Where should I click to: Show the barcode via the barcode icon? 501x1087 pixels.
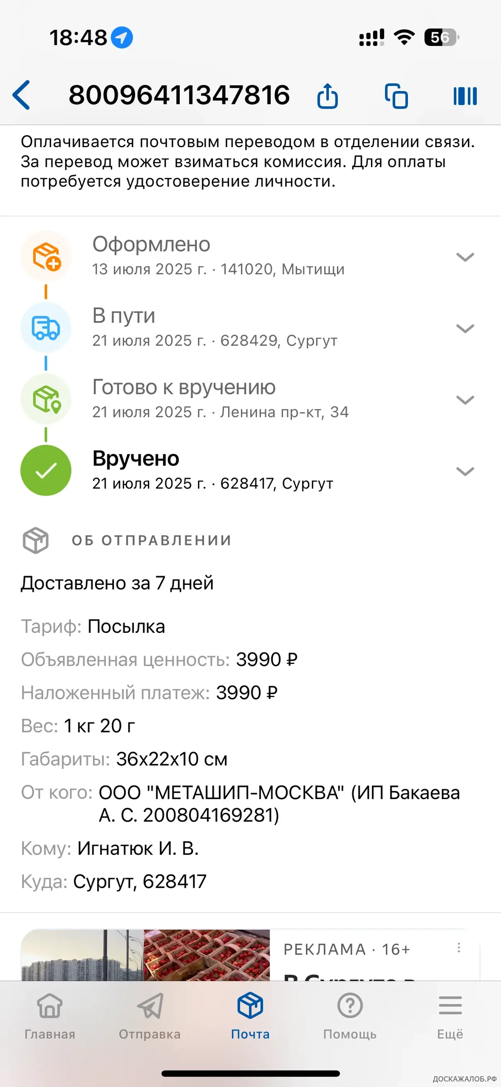pos(465,96)
